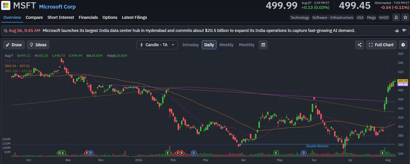Viewport: 410px width, 164px height.
Task: Click the Double Bottom pattern label
Action: click(317, 146)
